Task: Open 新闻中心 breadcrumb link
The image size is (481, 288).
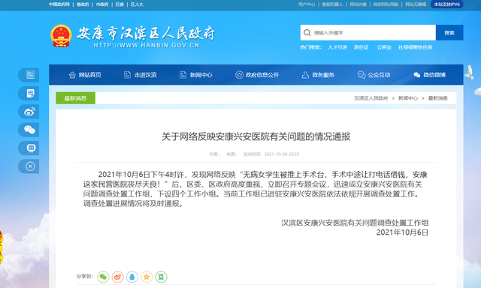Action: [408, 98]
